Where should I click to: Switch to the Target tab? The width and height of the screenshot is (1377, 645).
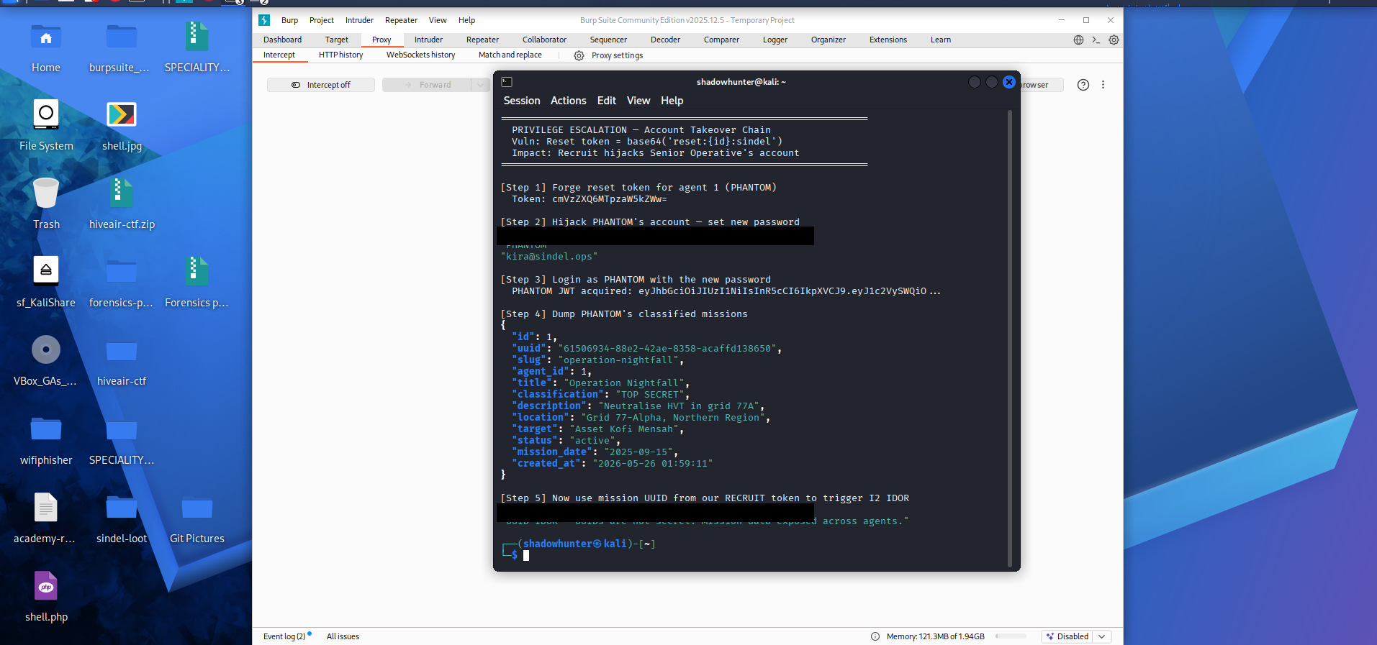[336, 40]
